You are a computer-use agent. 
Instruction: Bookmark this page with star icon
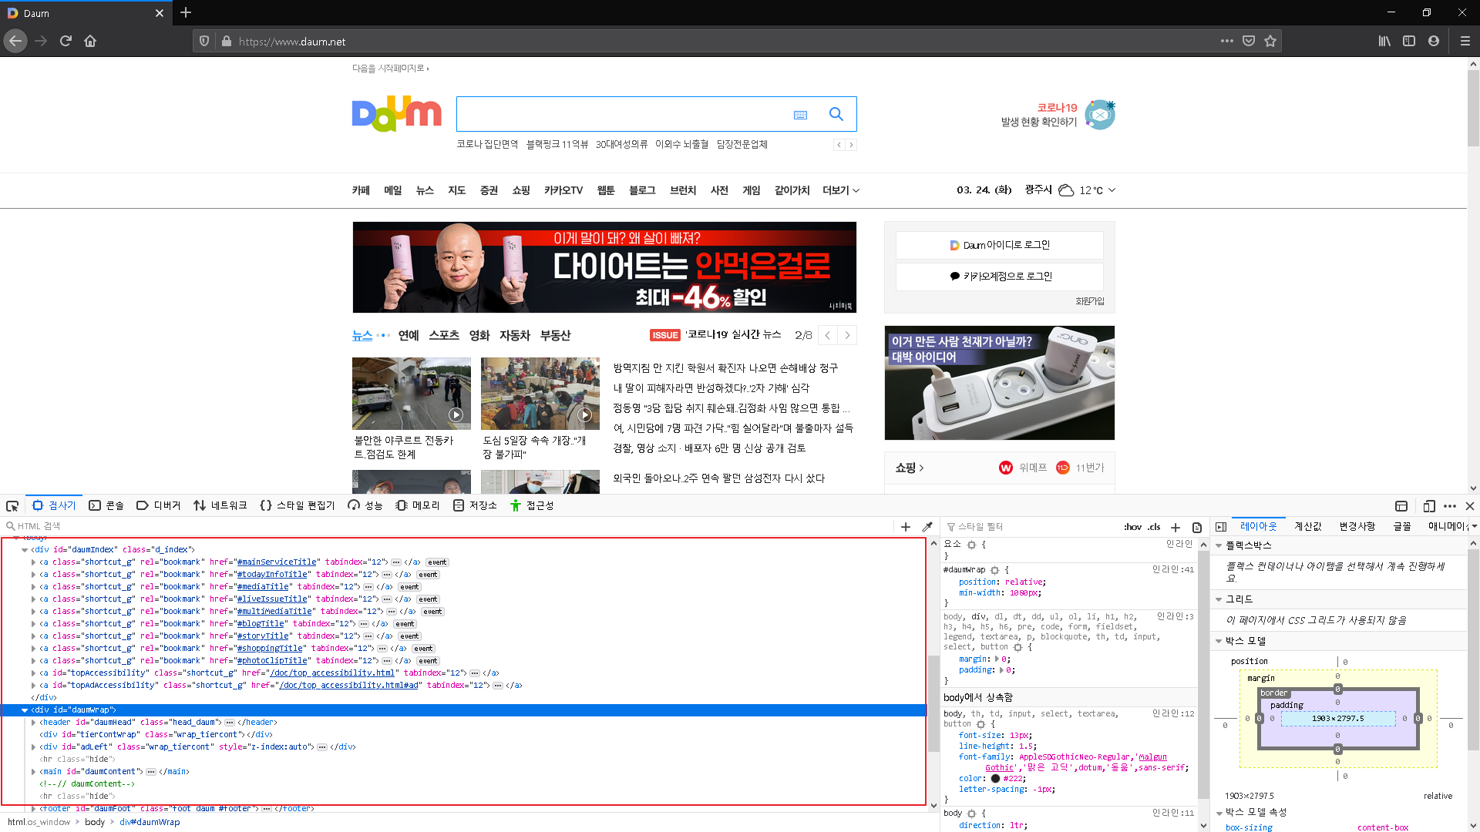pyautogui.click(x=1270, y=42)
